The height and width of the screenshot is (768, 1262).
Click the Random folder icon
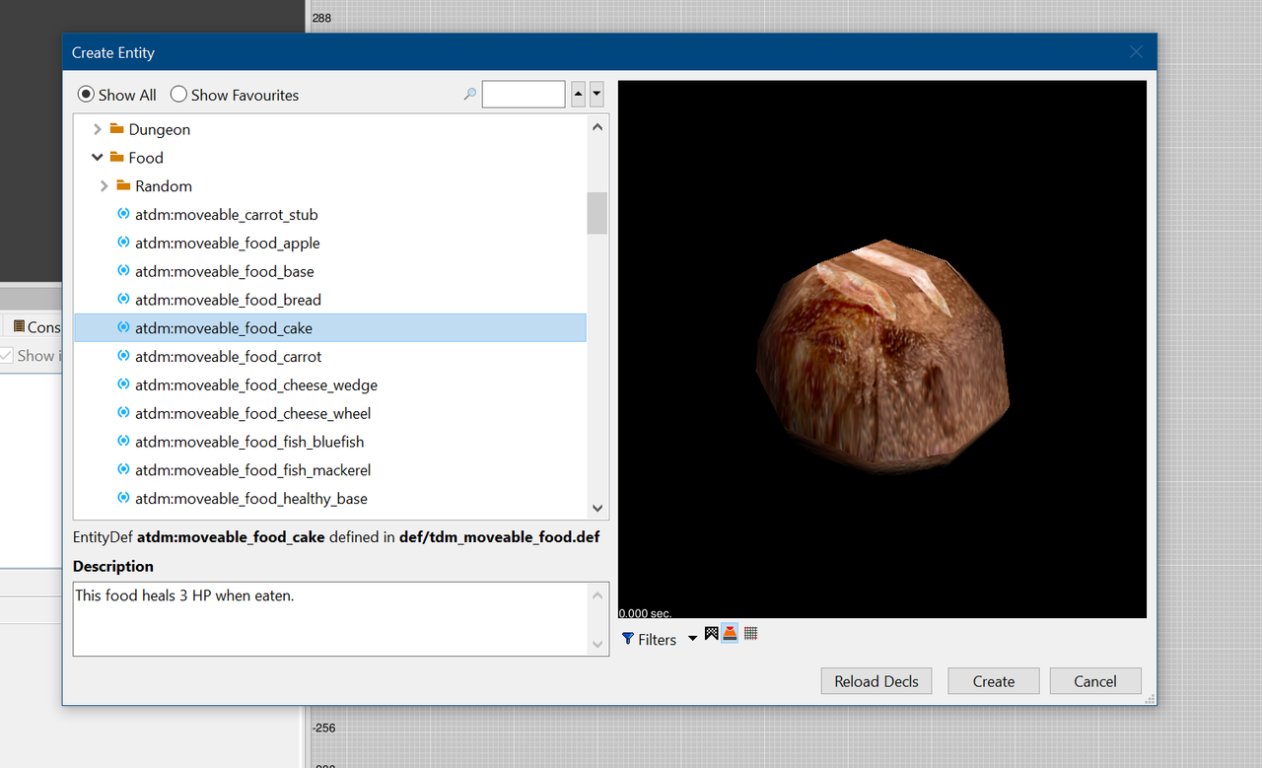tap(123, 185)
